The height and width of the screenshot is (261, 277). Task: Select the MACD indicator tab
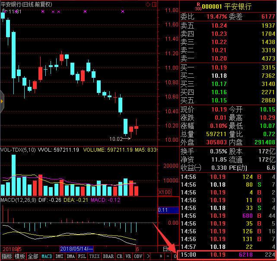click(x=47, y=256)
